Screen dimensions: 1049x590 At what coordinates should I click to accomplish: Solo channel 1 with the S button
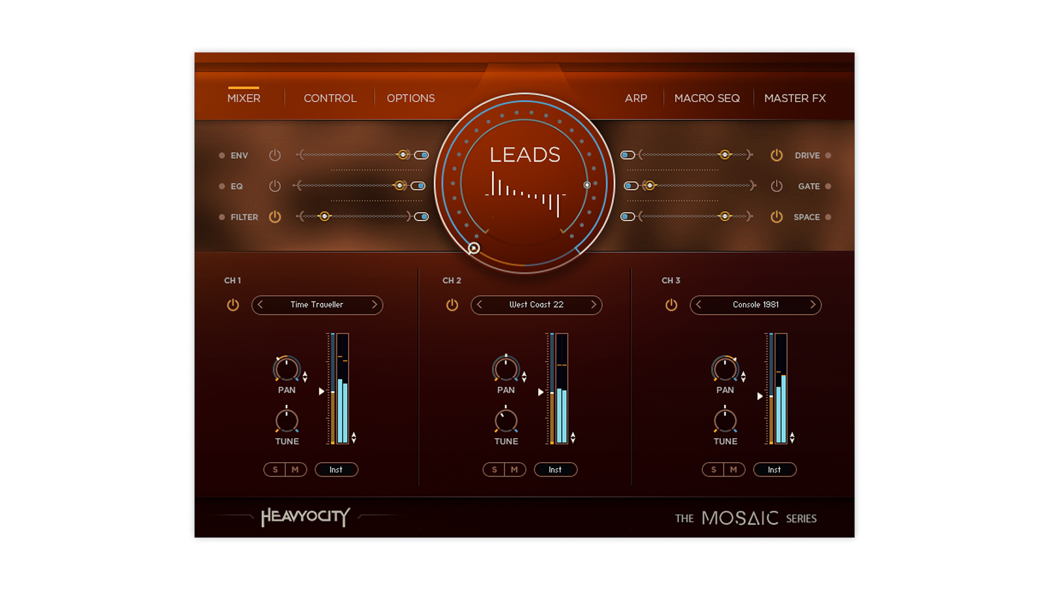[x=275, y=470]
